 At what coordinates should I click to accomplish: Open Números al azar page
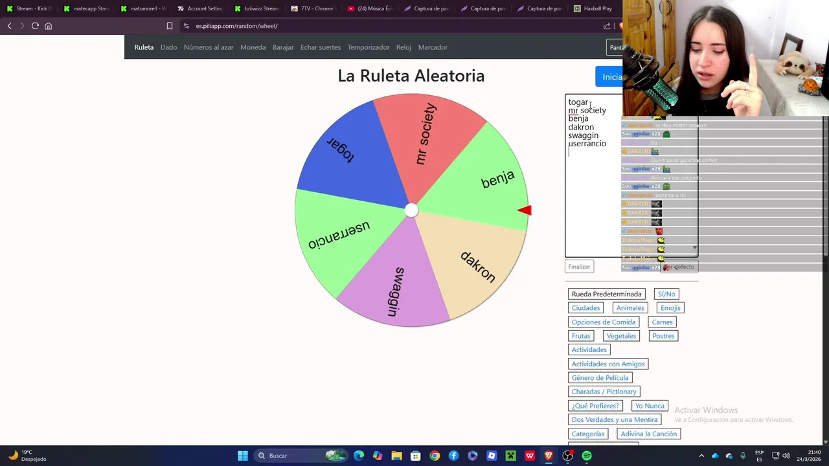pos(209,47)
